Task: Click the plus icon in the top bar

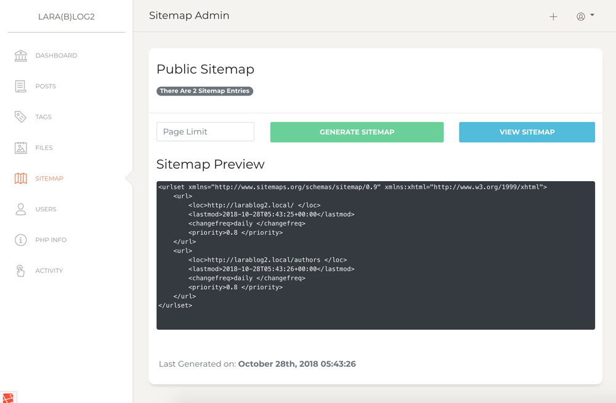Action: click(x=553, y=17)
